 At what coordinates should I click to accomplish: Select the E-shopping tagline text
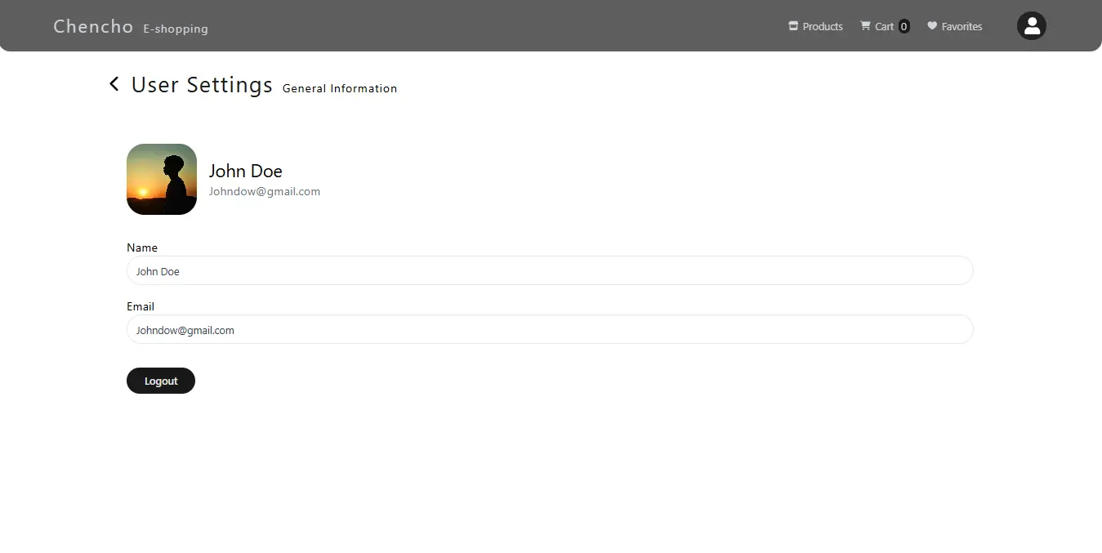point(176,29)
